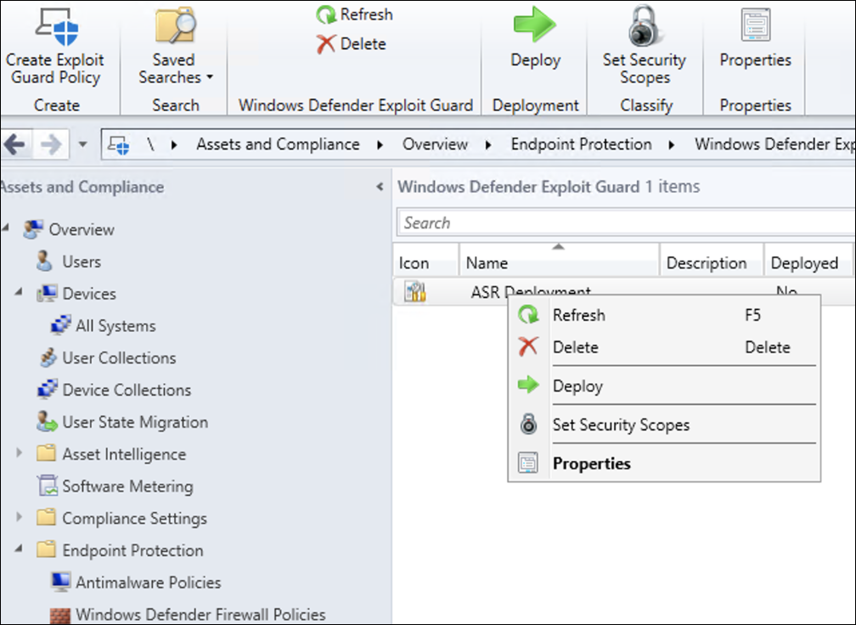Click the Endpoint Protection breadcrumb link

581,144
